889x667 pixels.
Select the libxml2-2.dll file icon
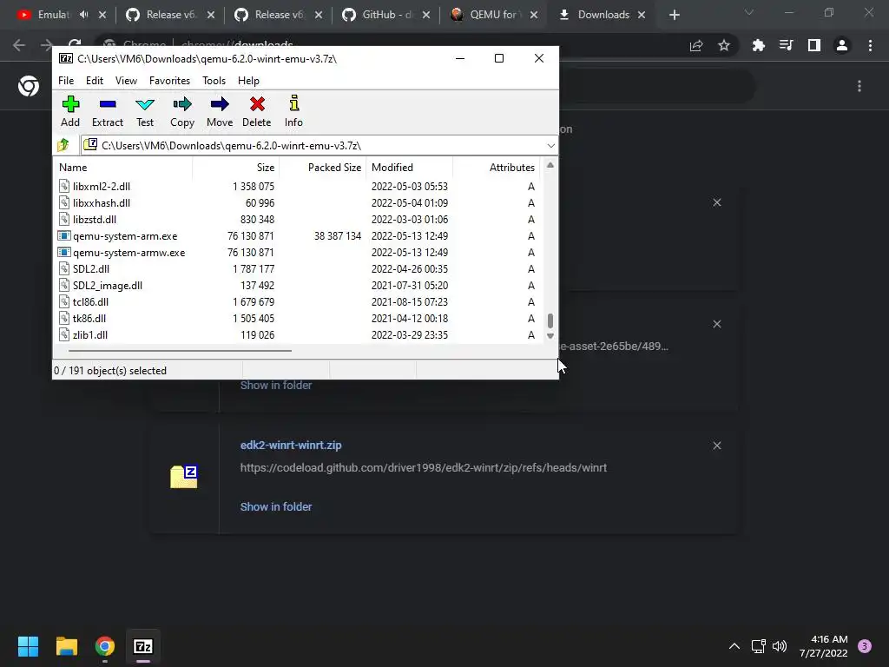pyautogui.click(x=64, y=186)
